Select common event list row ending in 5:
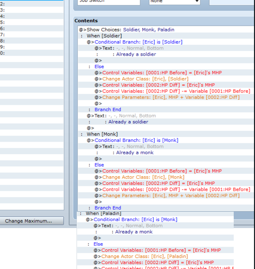 32,22
